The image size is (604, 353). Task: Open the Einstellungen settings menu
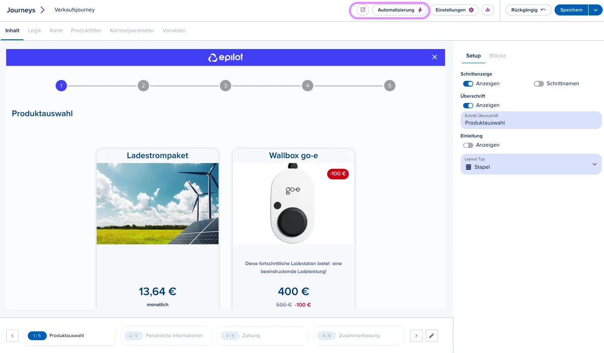(454, 10)
